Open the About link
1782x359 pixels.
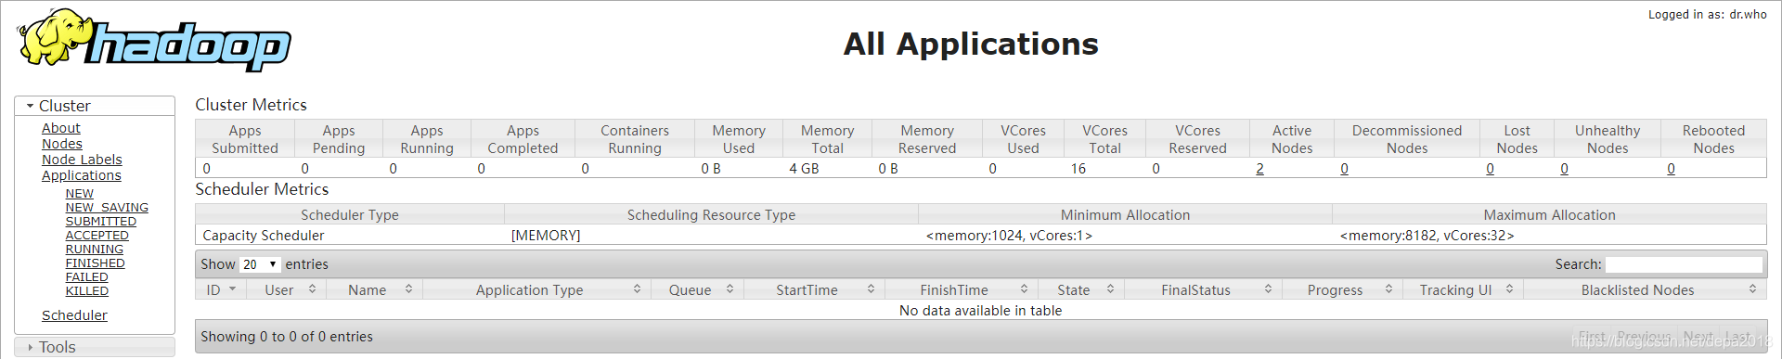[61, 128]
